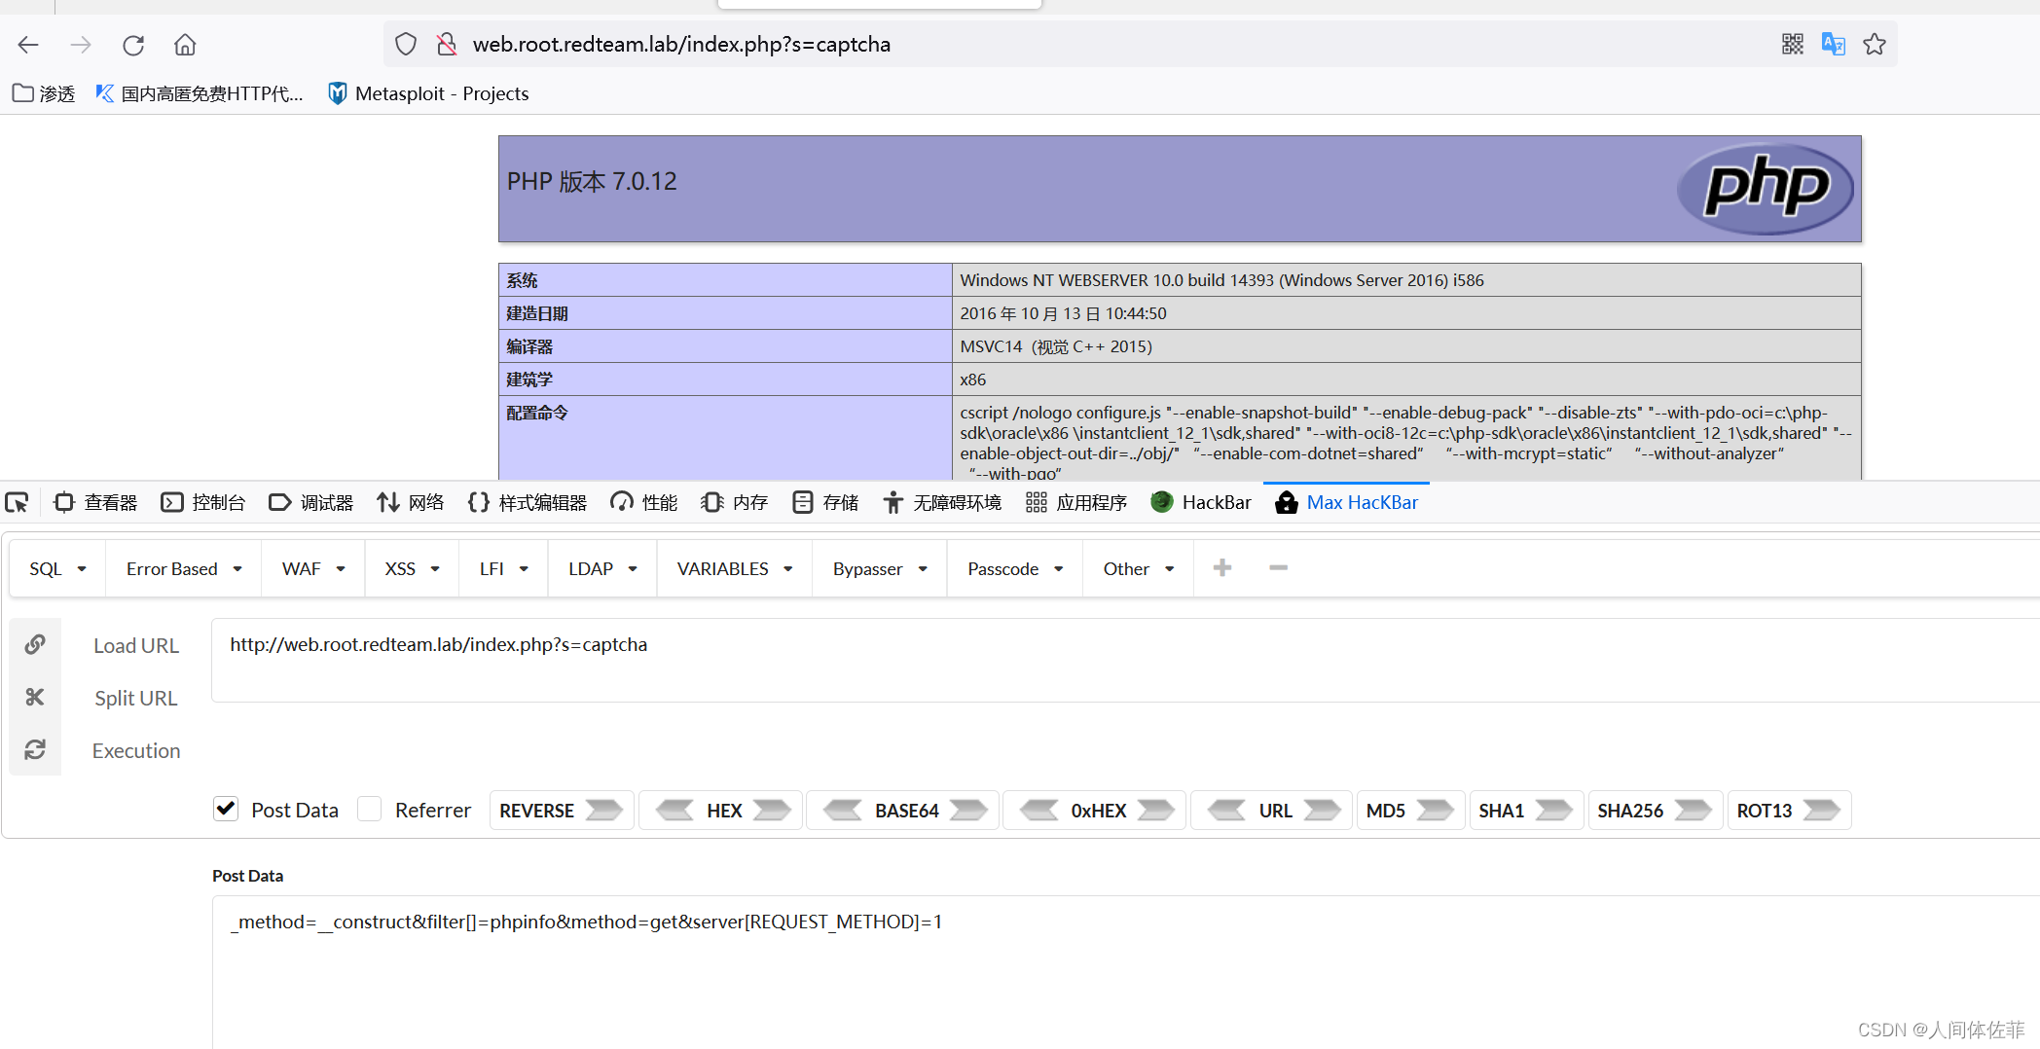Click the scissors icon beside Split URL

click(35, 697)
